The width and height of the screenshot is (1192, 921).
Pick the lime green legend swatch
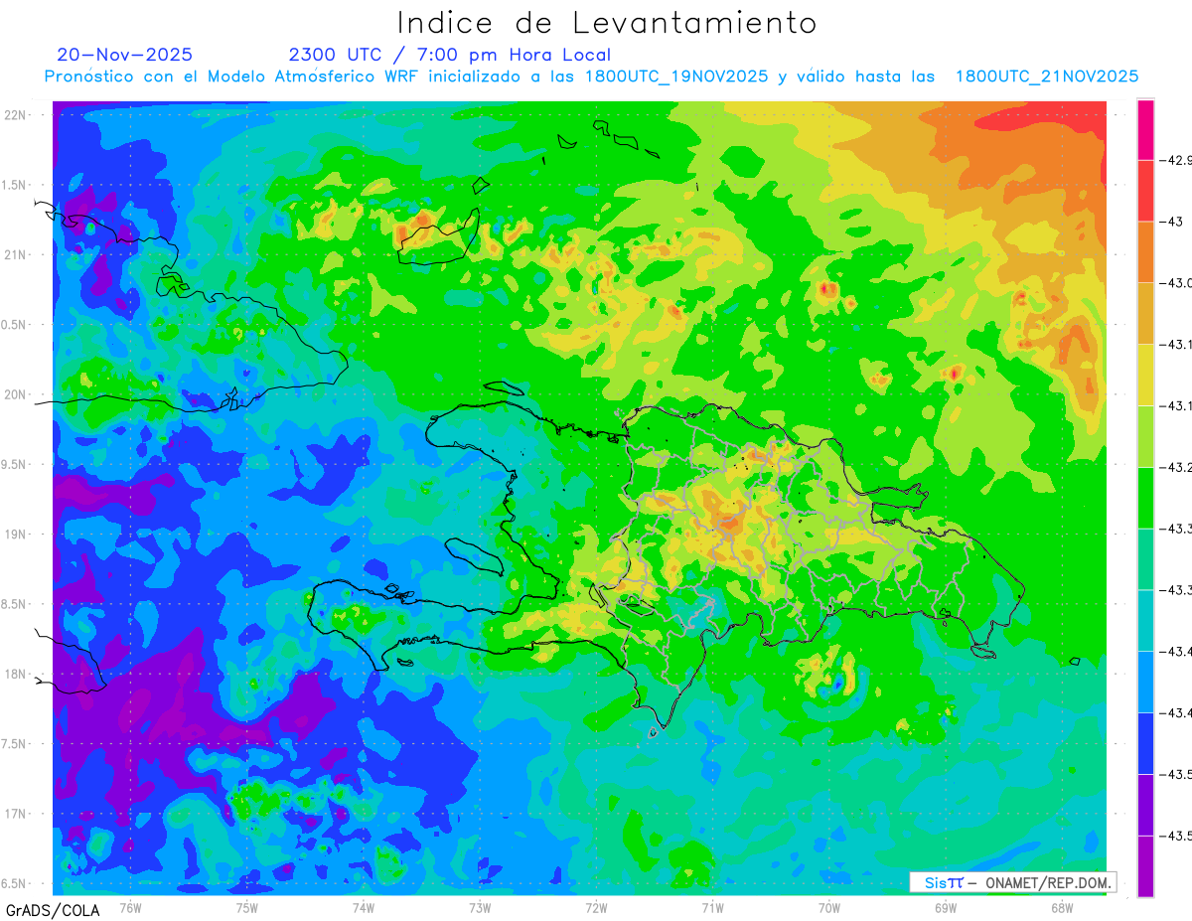(x=1145, y=436)
